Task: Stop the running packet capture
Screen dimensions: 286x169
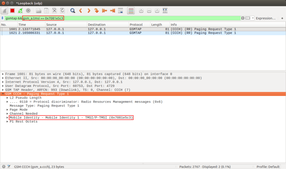Action: pos(12,11)
